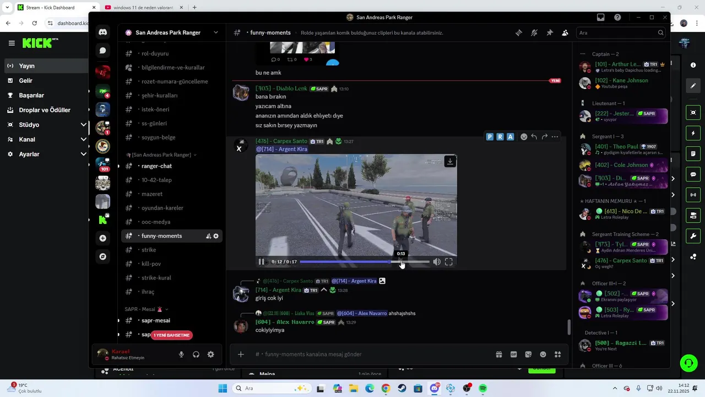Add emoji reaction to Carpex Santo message
This screenshot has width=705, height=397.
pos(524,137)
